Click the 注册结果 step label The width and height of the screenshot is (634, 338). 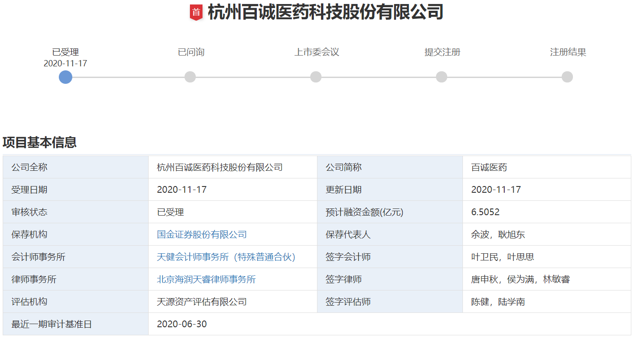568,52
